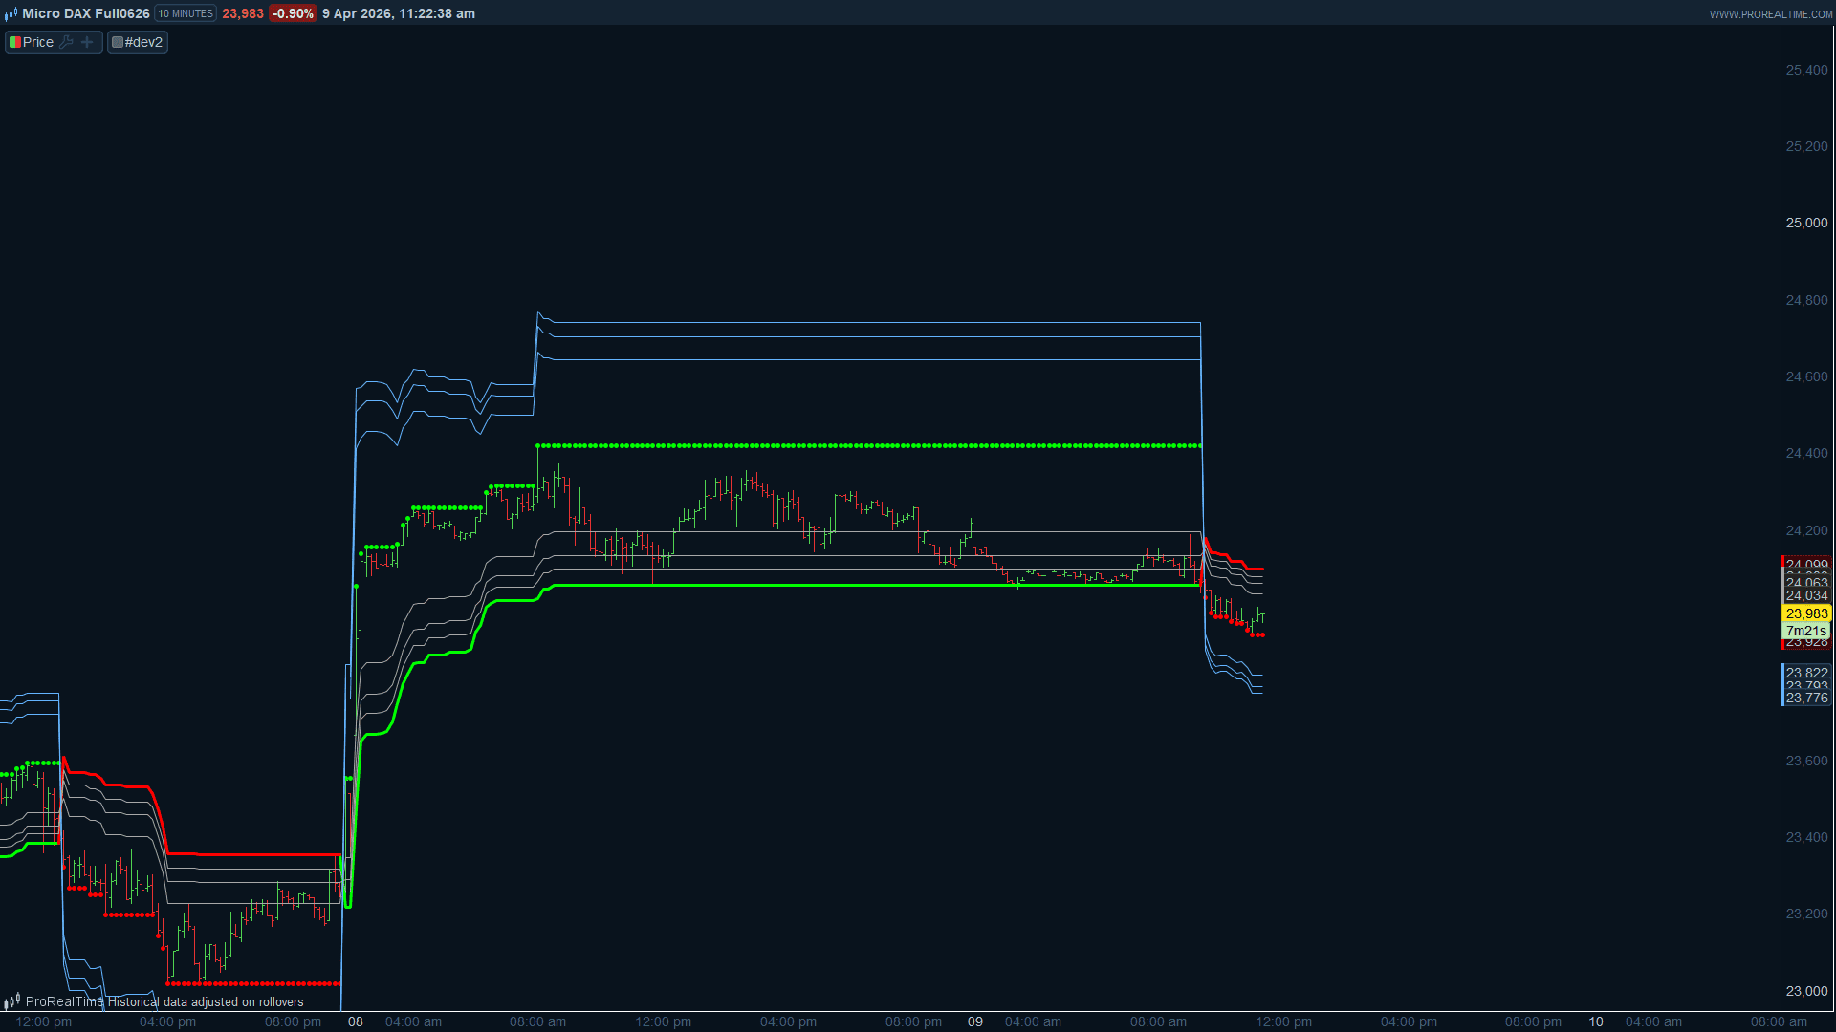
Task: Open Price settings with the wrench icon
Action: 66,42
